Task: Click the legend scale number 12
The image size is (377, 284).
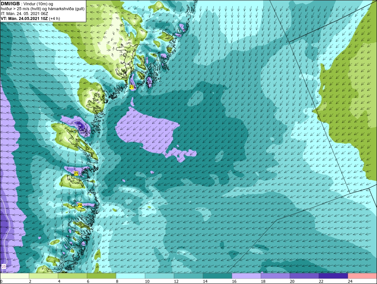Action: (176, 281)
